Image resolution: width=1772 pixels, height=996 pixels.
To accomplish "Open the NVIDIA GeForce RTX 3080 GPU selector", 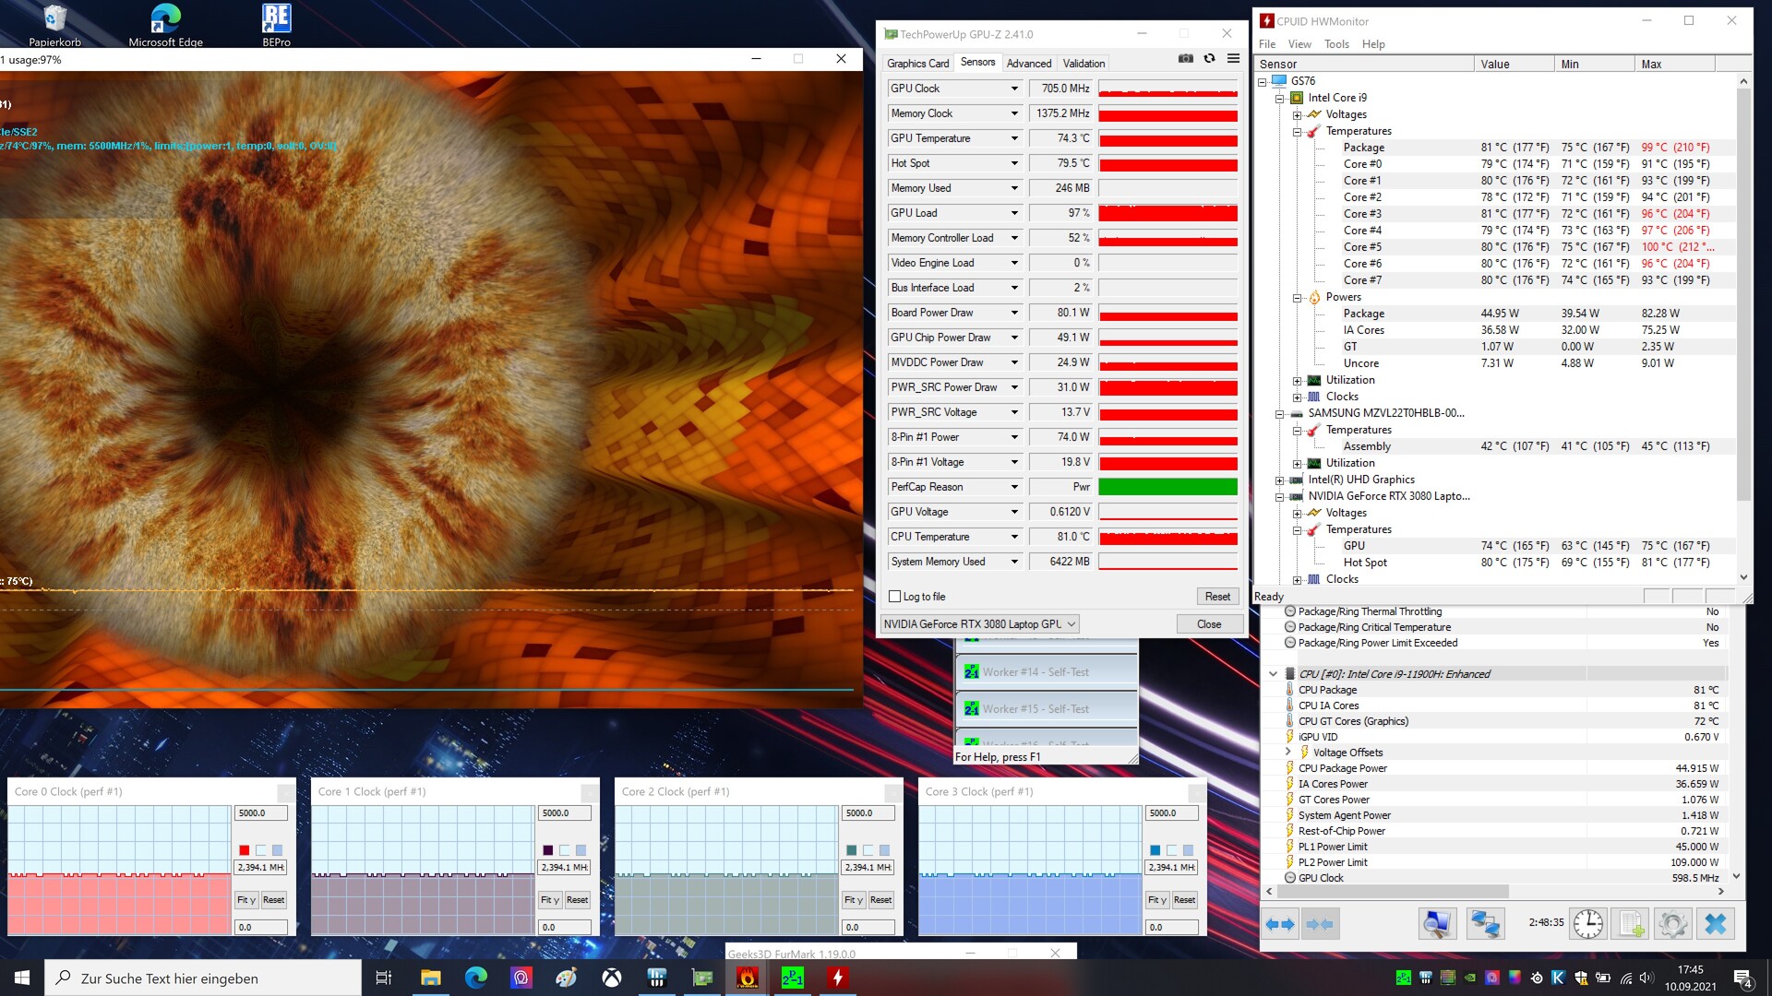I will tap(979, 624).
